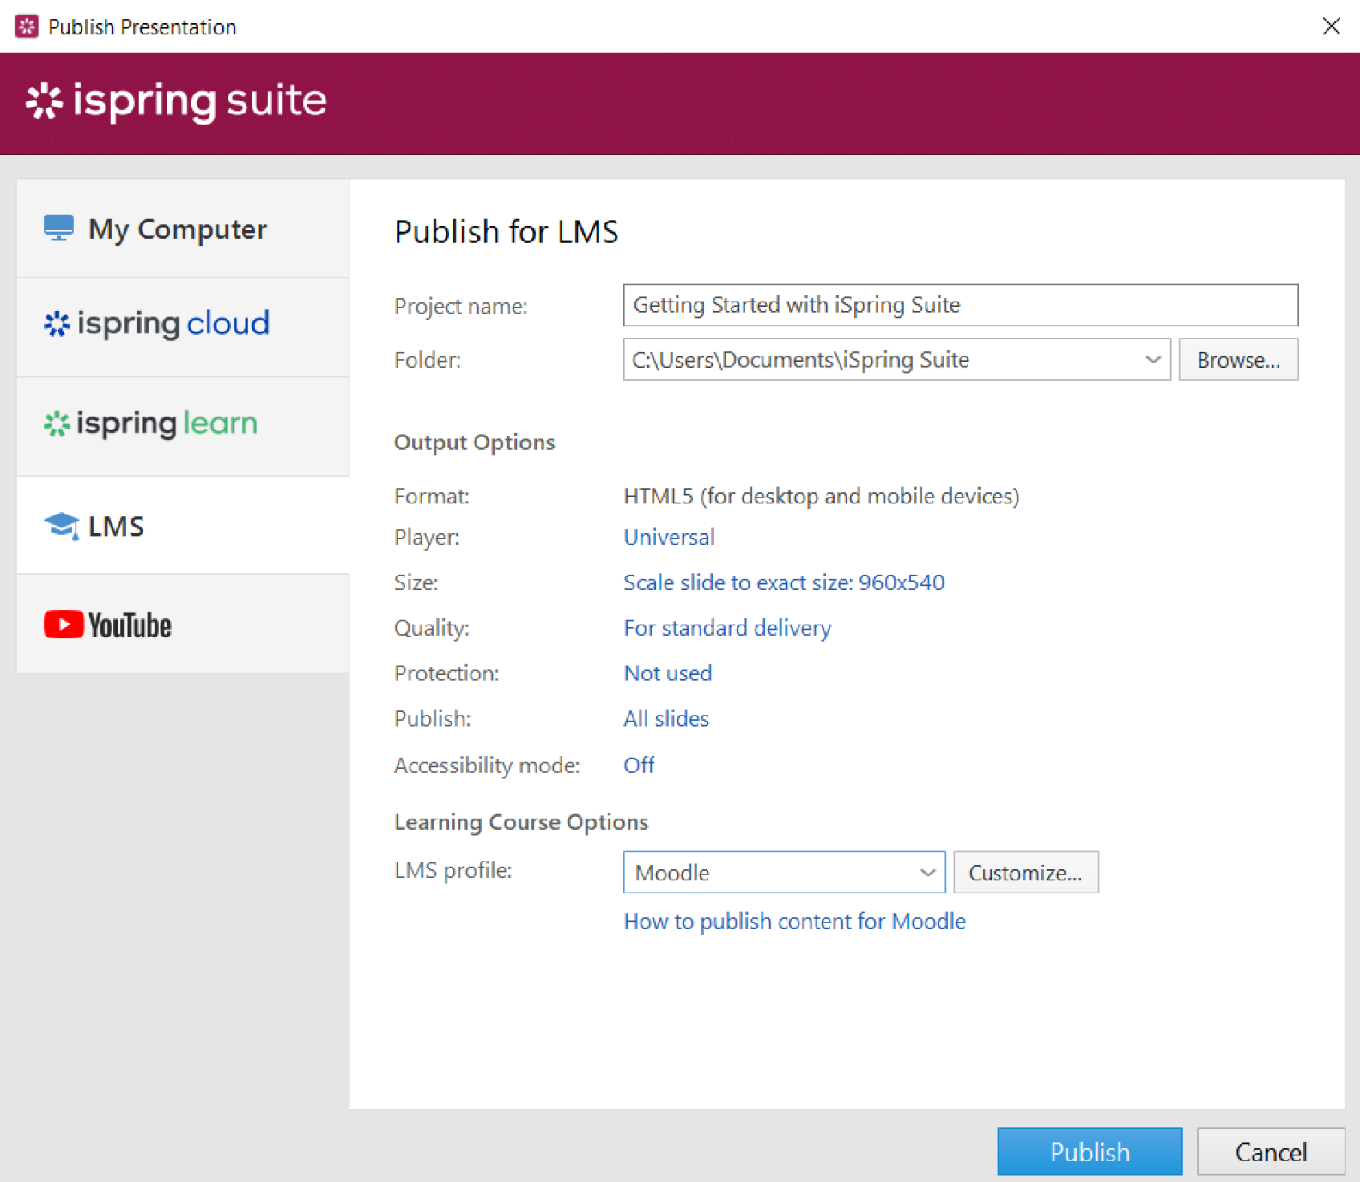Click the Cancel button

[x=1271, y=1151]
